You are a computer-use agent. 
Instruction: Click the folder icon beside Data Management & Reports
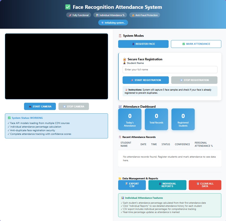click(x=120, y=178)
